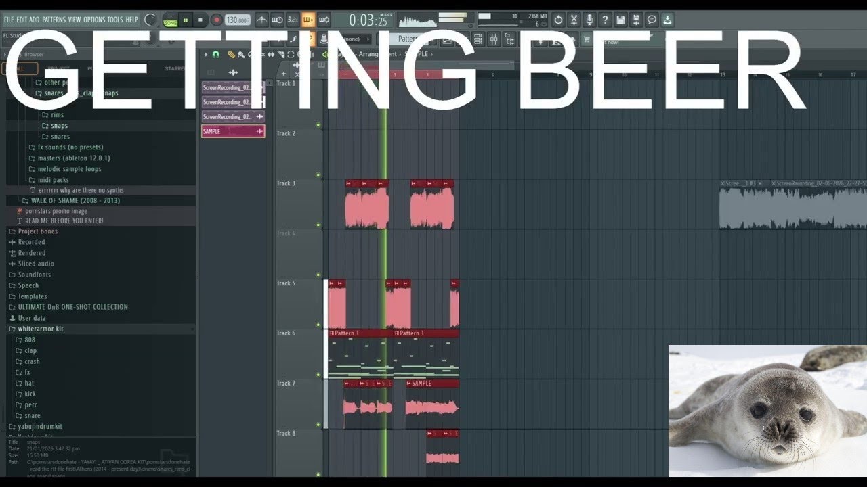Image resolution: width=867 pixels, height=487 pixels.
Task: Toggle the metronome icon
Action: (261, 20)
